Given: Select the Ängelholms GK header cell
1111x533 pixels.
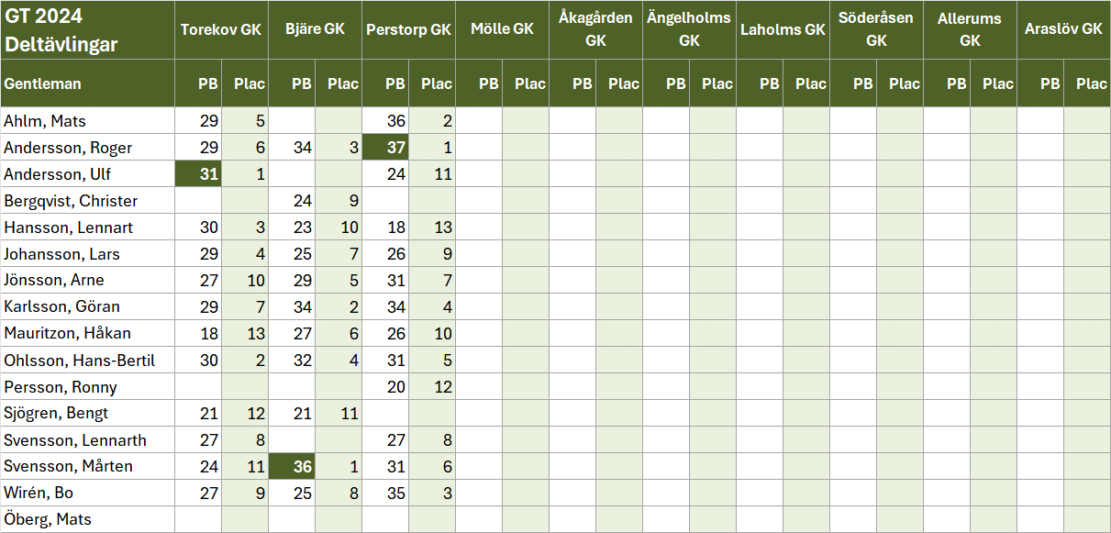Looking at the screenshot, I should pyautogui.click(x=689, y=29).
